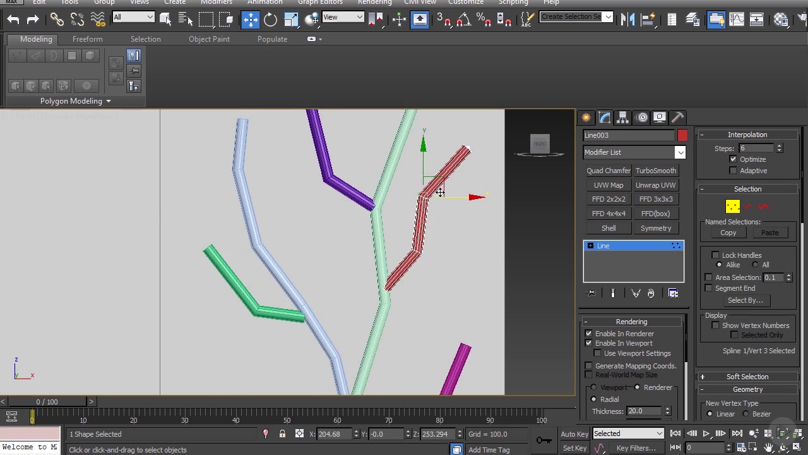Select the Spline sub-object level icon
This screenshot has height=455, width=808.
pyautogui.click(x=764, y=207)
